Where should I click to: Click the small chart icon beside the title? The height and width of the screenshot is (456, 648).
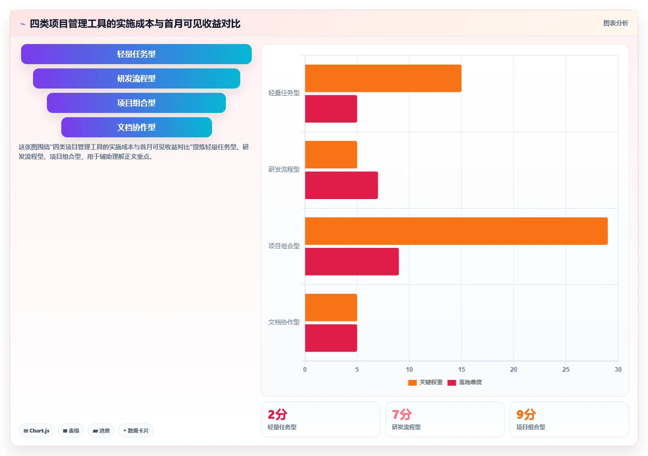click(22, 24)
